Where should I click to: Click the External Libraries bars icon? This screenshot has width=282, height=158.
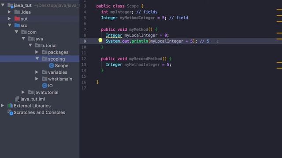[x=10, y=105]
